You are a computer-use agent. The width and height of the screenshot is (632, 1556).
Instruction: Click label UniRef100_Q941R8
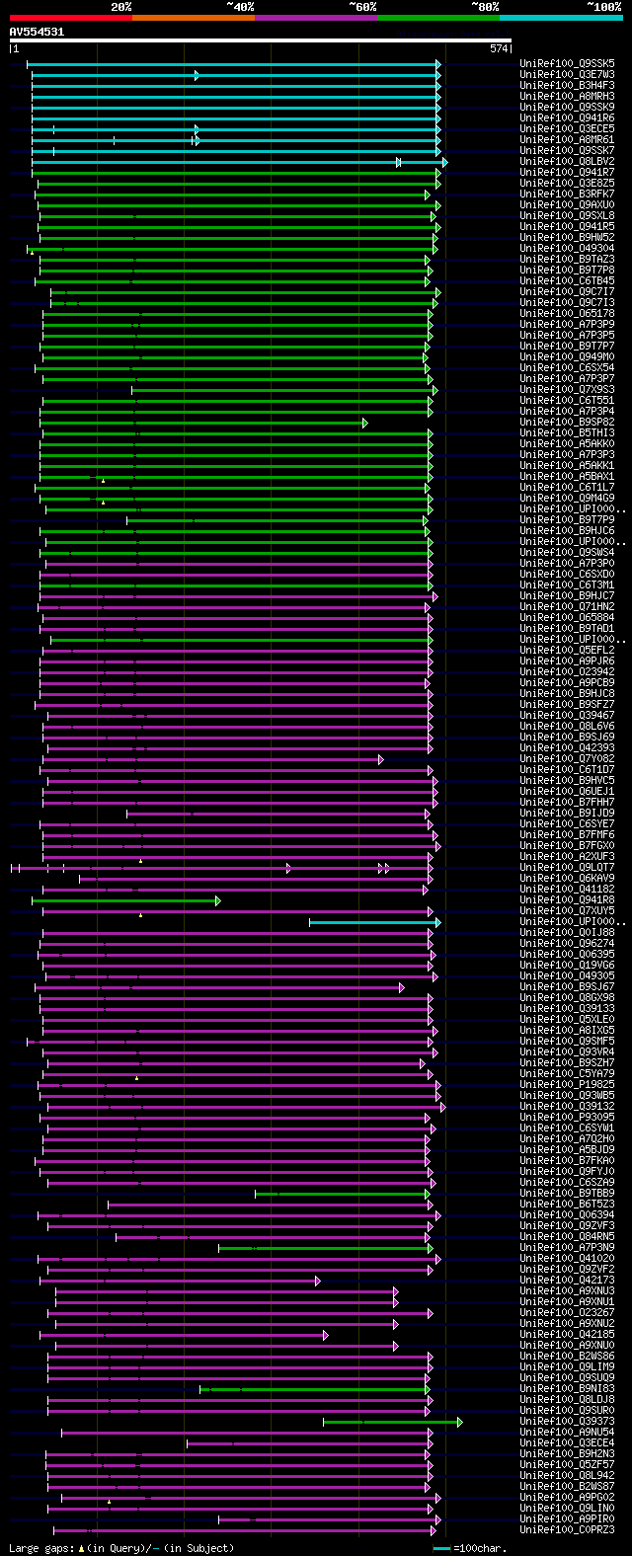pyautogui.click(x=567, y=899)
